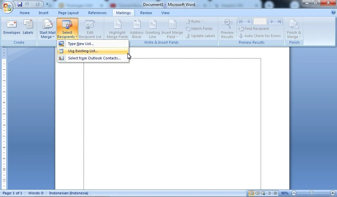Switch to Draft view

(x=275, y=193)
